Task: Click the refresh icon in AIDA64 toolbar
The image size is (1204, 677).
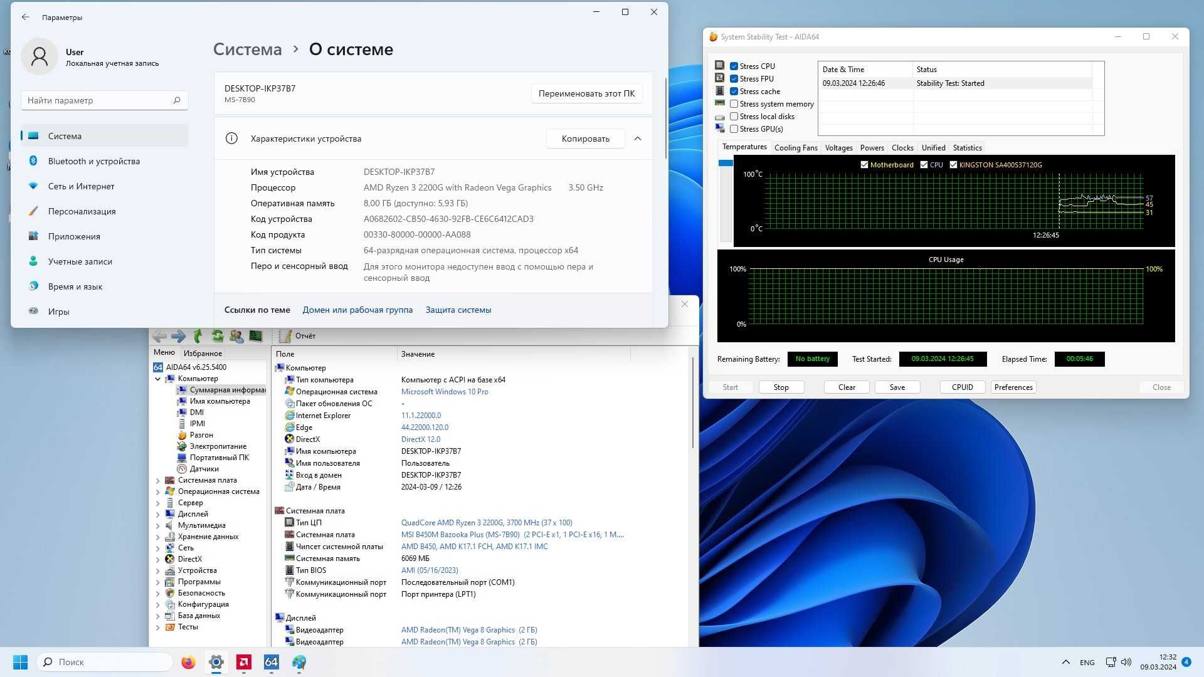Action: point(217,336)
